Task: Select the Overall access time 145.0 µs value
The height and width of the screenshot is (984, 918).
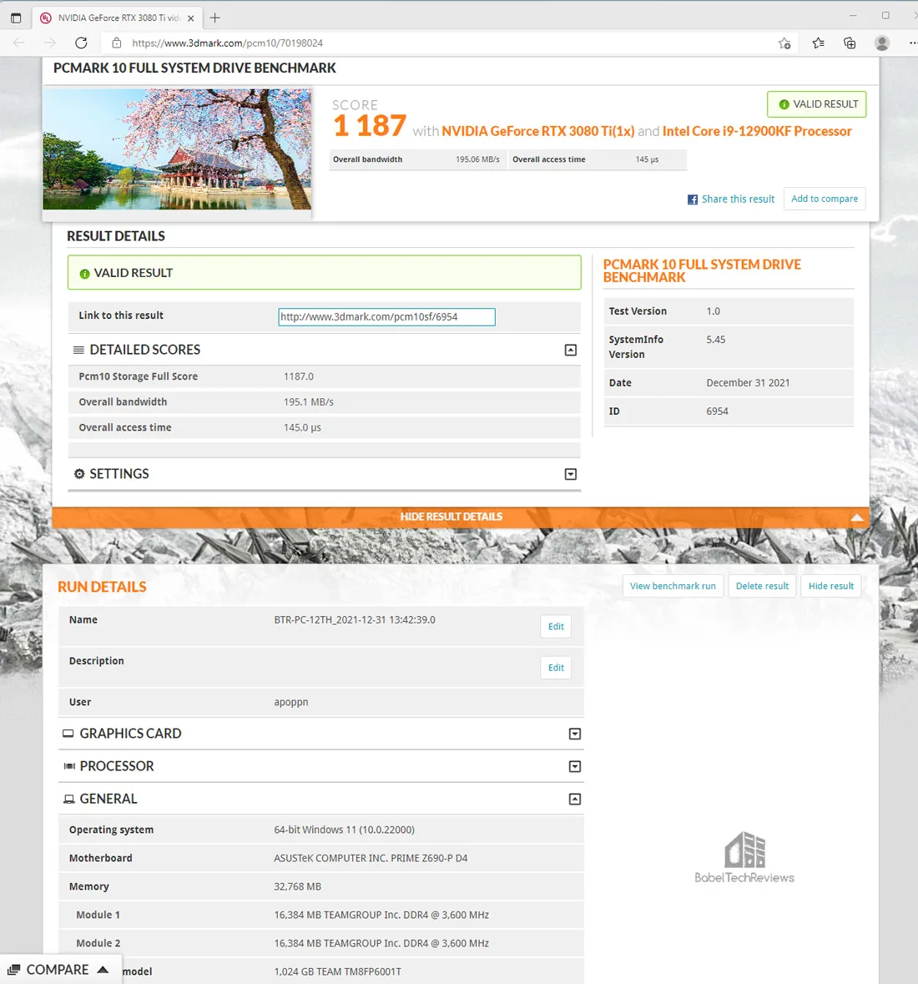Action: coord(302,428)
